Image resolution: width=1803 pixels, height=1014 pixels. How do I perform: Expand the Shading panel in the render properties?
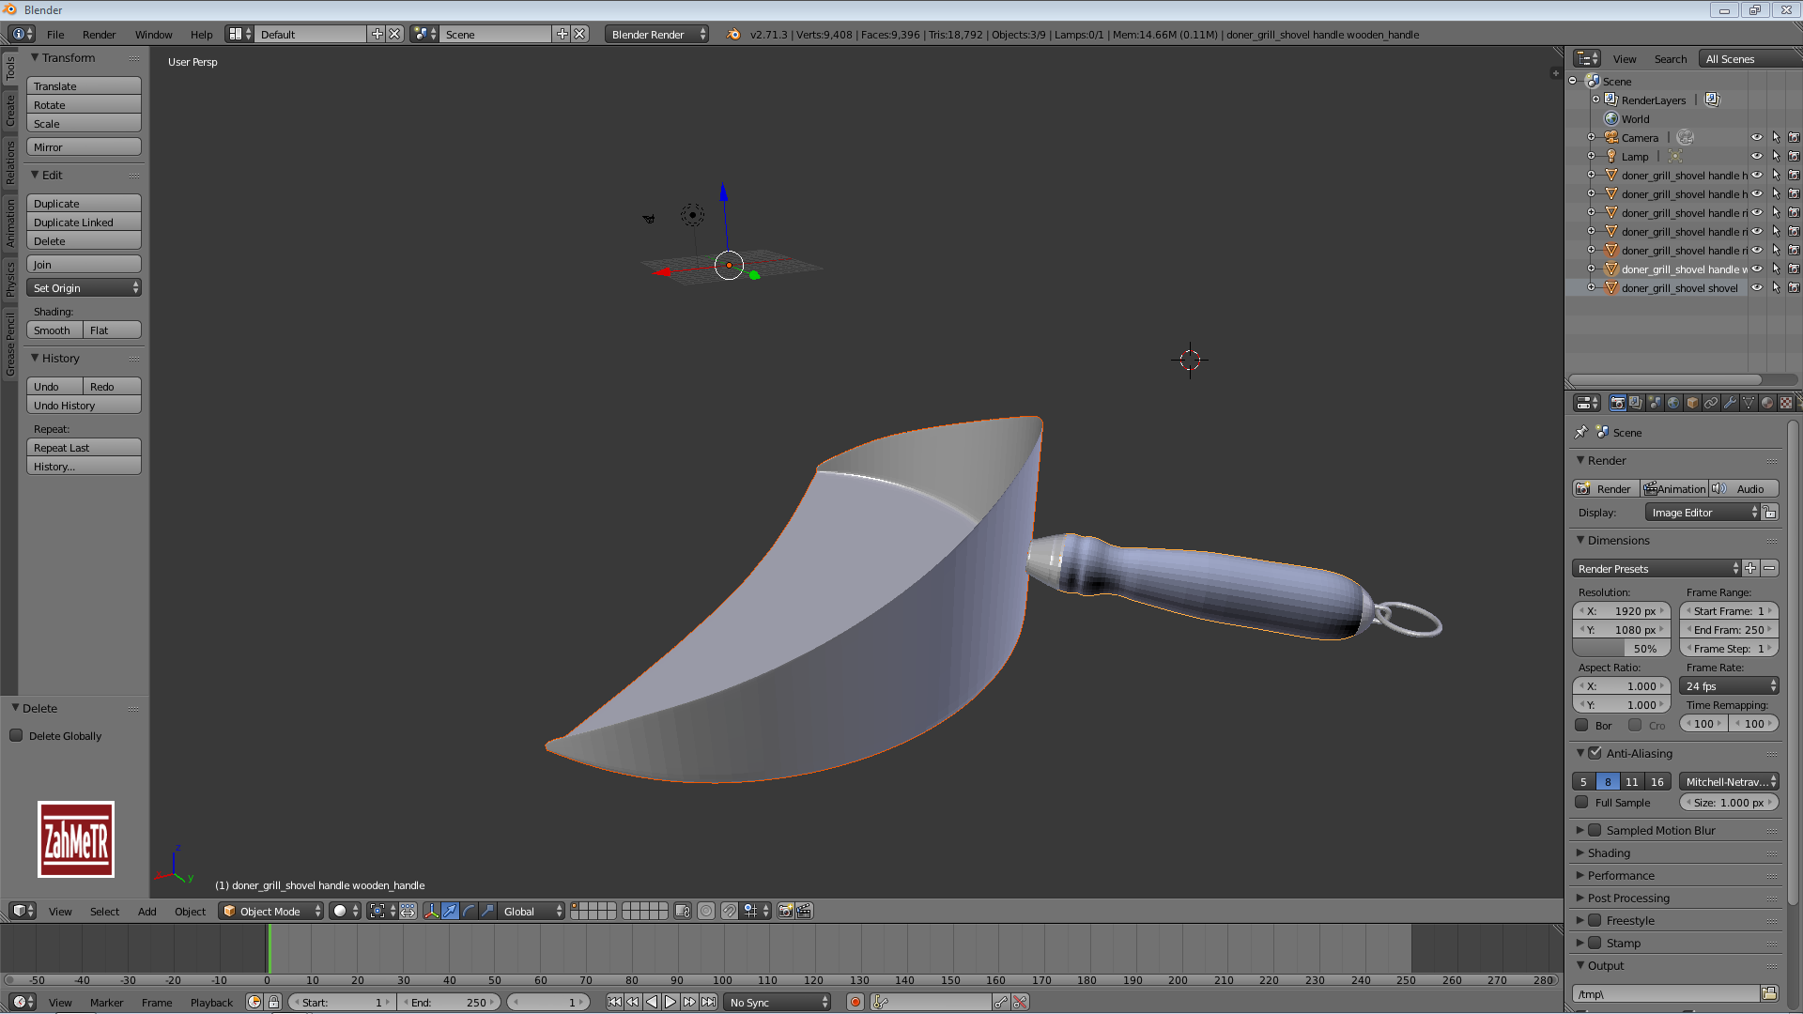[1609, 853]
